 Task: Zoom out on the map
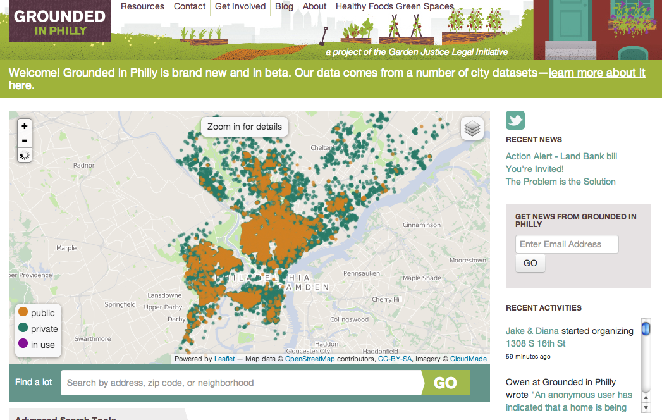pos(25,140)
